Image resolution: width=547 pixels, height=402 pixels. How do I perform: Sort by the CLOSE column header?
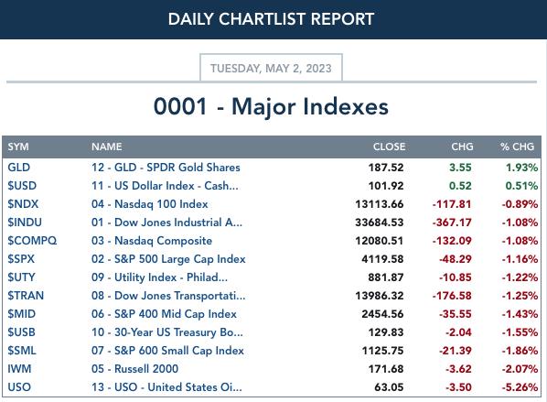tap(390, 147)
